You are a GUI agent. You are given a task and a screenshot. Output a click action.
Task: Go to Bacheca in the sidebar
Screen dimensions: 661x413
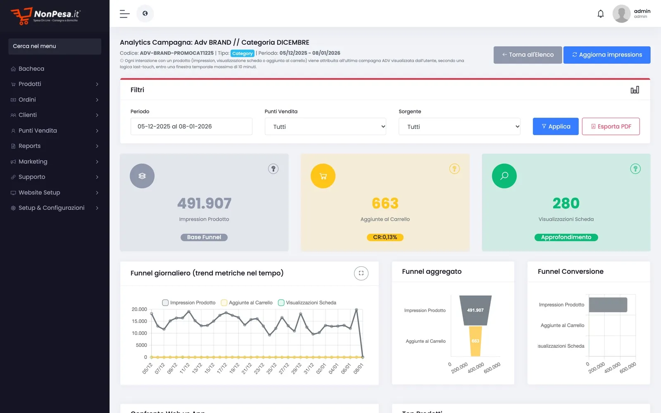click(x=55, y=69)
